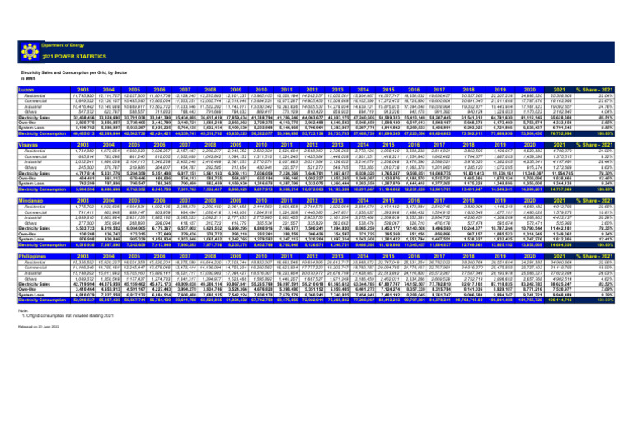Click the System Loss label under Visayas
Viewport: 633px width, 447px height.
pos(30,184)
